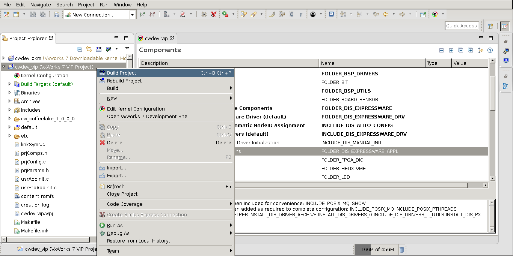Click Components expand-all stacked plus icon

pos(471,50)
